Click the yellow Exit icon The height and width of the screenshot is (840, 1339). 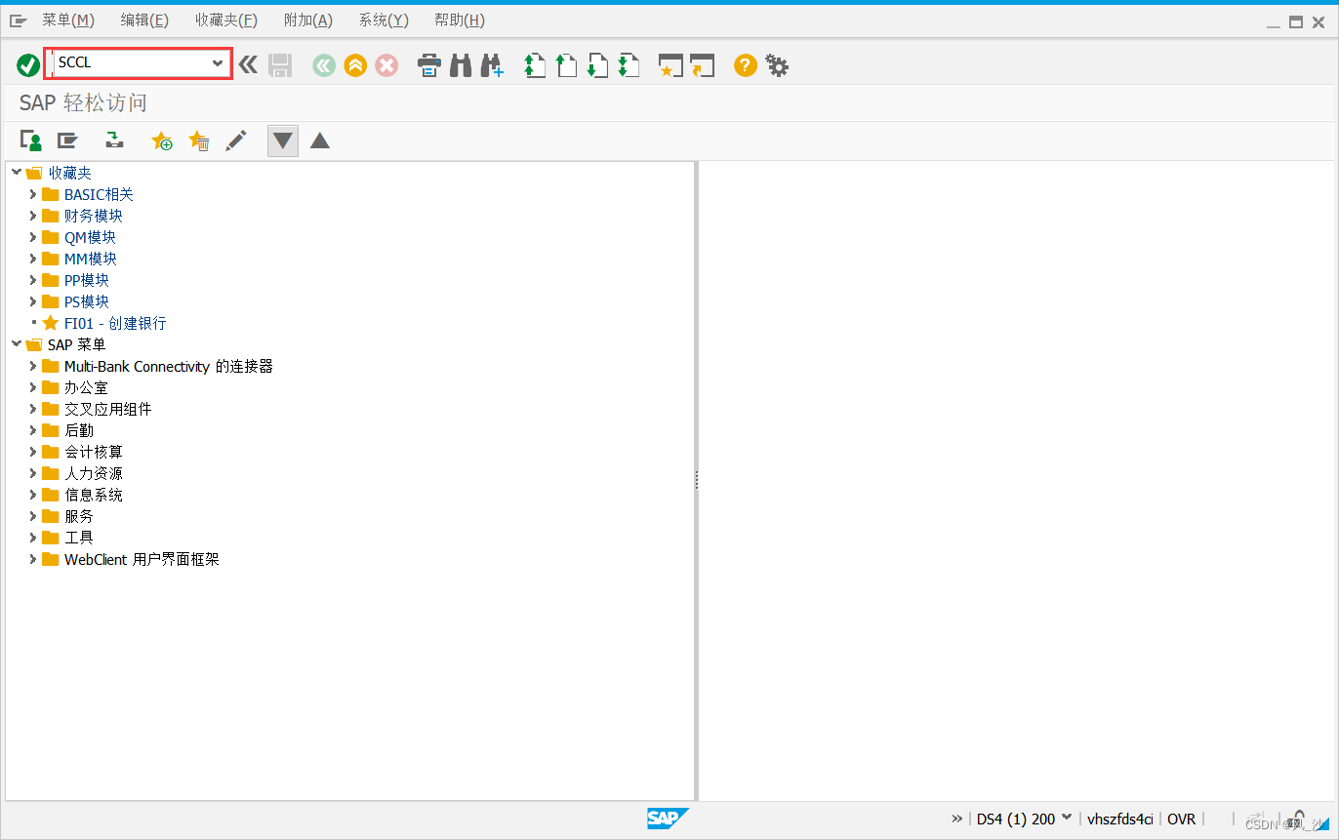point(355,65)
